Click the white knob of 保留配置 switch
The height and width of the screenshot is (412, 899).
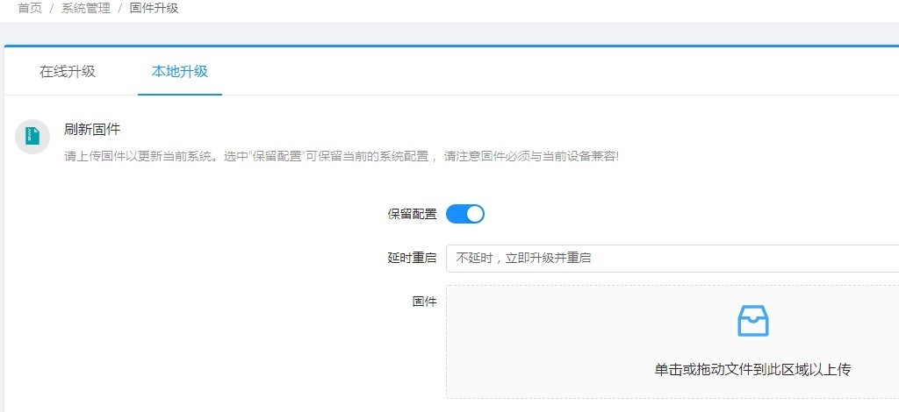[475, 214]
